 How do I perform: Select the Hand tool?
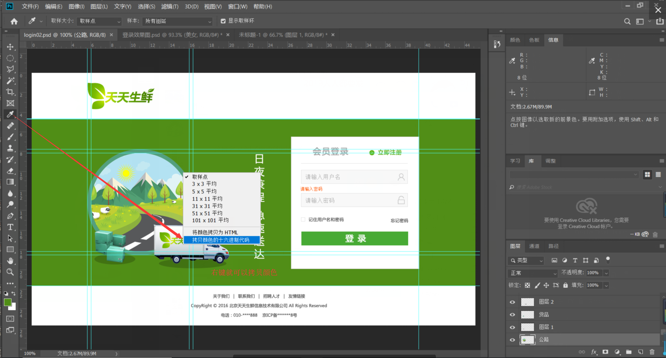10,261
